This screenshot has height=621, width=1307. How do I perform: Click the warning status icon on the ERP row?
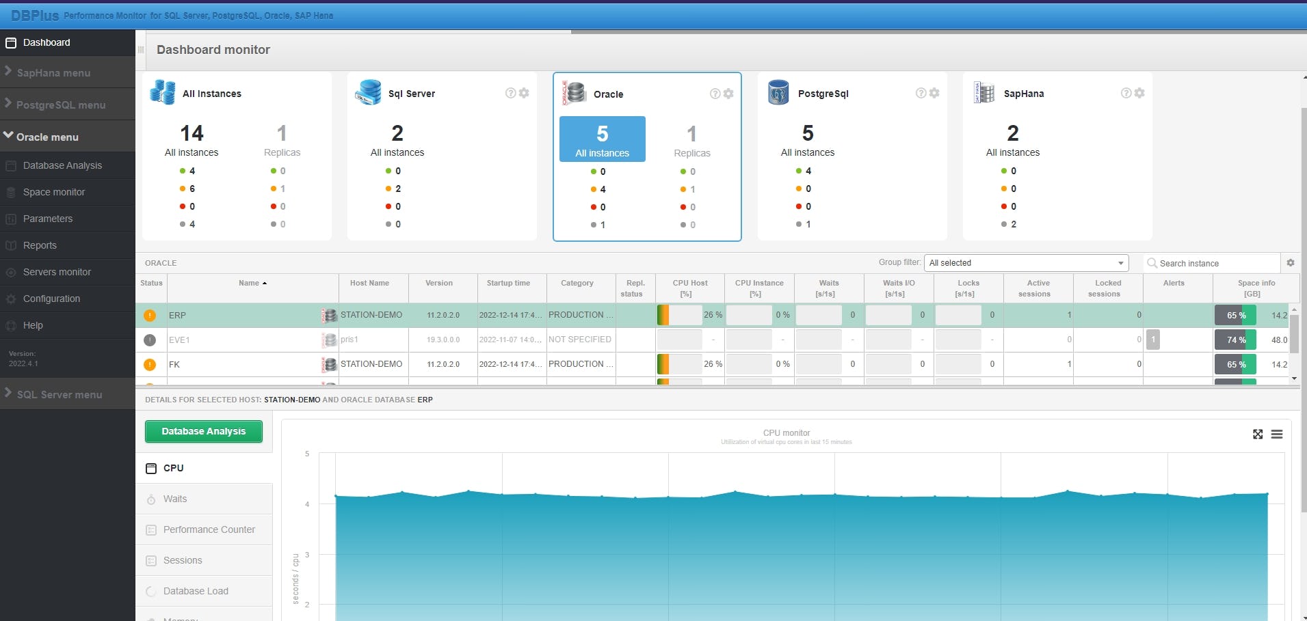pyautogui.click(x=150, y=315)
